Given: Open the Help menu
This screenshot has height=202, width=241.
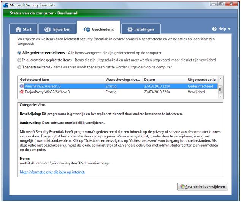Looking at the screenshot, I should [x=222, y=29].
